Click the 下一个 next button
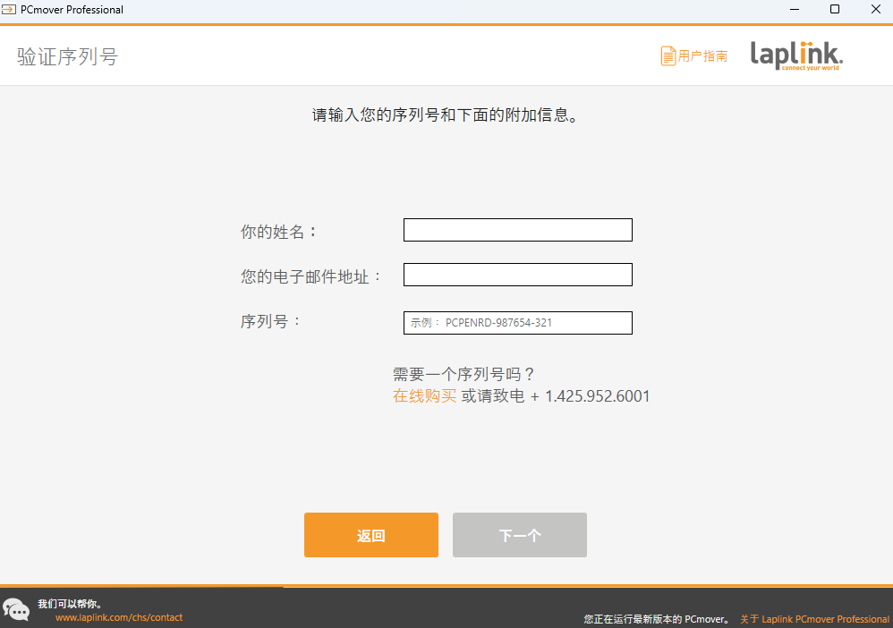This screenshot has height=628, width=893. click(x=519, y=535)
